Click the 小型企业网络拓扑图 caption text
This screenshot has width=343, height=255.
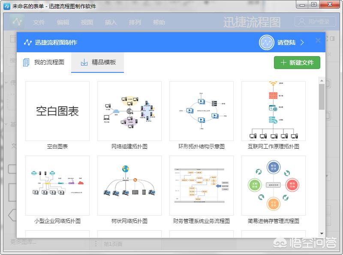pos(57,221)
